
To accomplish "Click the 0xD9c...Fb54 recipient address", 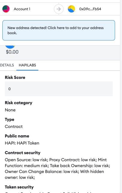I will point(90,9).
